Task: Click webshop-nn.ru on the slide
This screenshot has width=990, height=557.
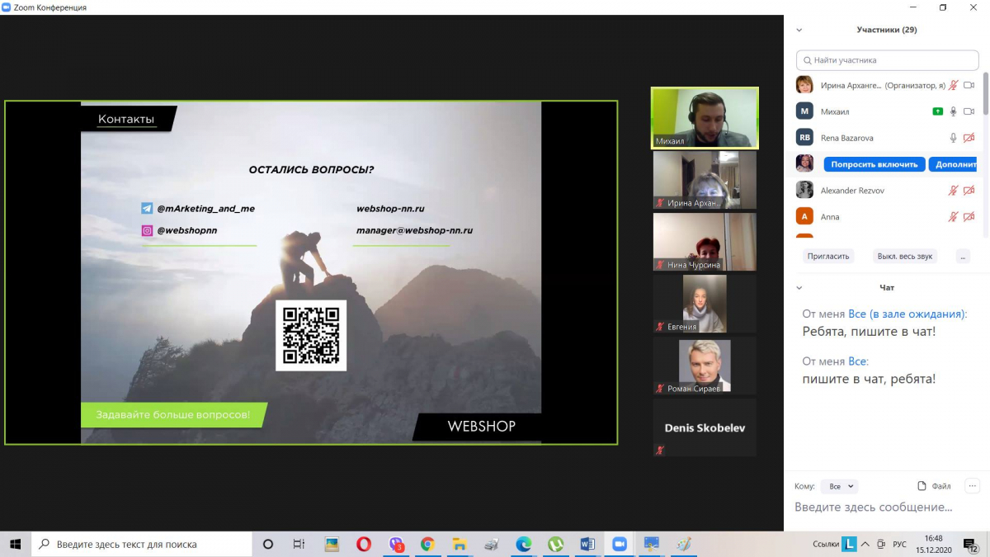Action: tap(390, 209)
